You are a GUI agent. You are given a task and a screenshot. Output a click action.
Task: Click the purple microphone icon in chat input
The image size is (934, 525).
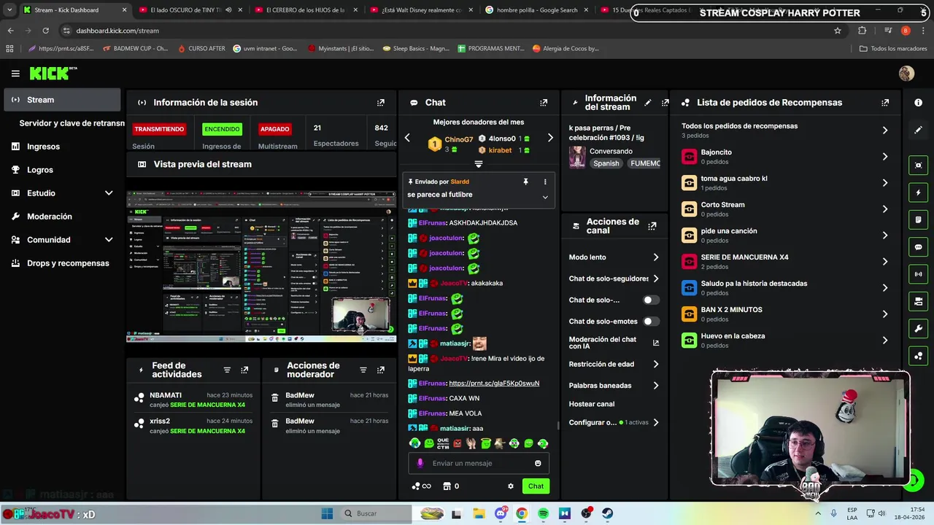coord(420,463)
